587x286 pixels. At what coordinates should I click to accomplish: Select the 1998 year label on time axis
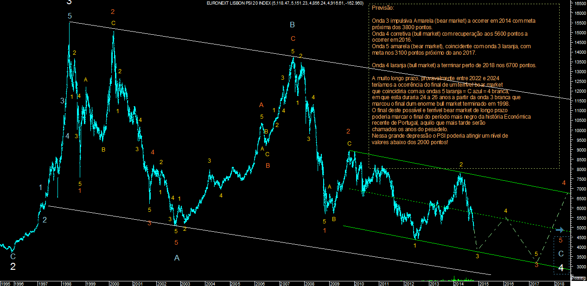coord(67,283)
